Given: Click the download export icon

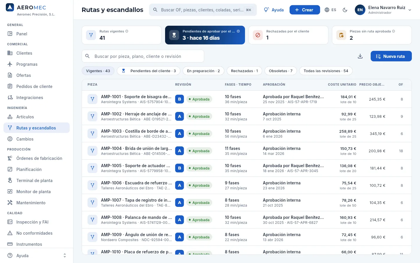Looking at the screenshot, I should pyautogui.click(x=360, y=56).
